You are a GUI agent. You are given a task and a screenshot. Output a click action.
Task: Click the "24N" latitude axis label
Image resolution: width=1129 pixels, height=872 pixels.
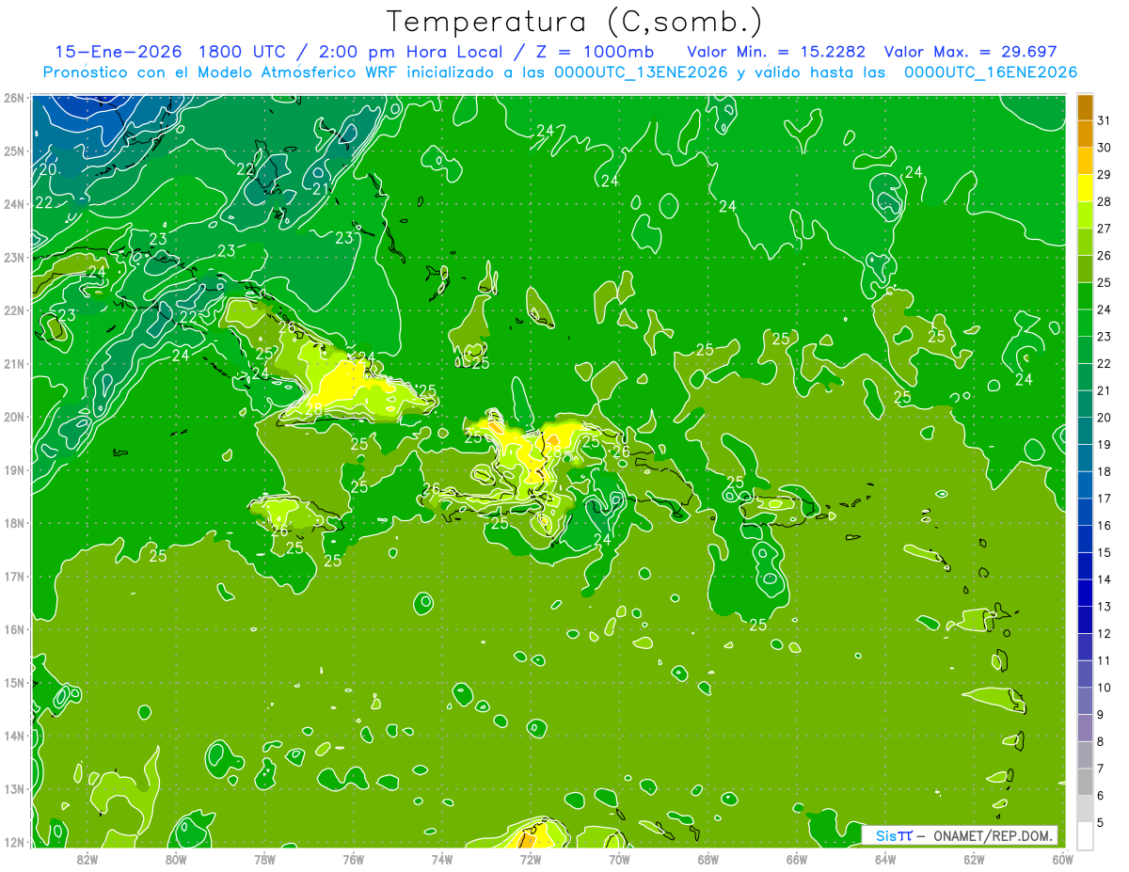[x=13, y=204]
